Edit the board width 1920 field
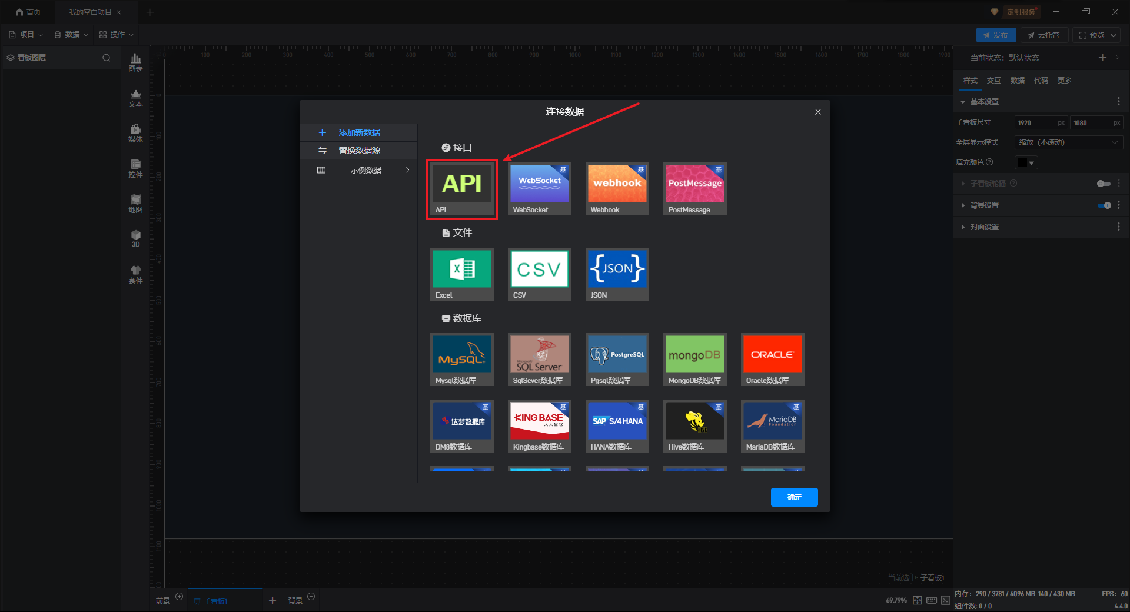Viewport: 1130px width, 612px height. [1041, 123]
